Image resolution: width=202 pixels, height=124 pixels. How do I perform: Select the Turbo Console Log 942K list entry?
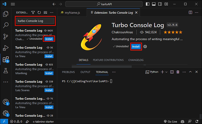(x=34, y=35)
